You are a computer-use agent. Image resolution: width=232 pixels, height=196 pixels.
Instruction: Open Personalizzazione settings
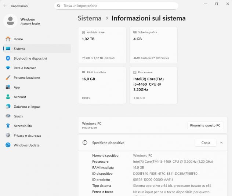tap(37, 78)
